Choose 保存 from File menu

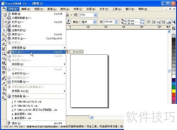pos(36,34)
